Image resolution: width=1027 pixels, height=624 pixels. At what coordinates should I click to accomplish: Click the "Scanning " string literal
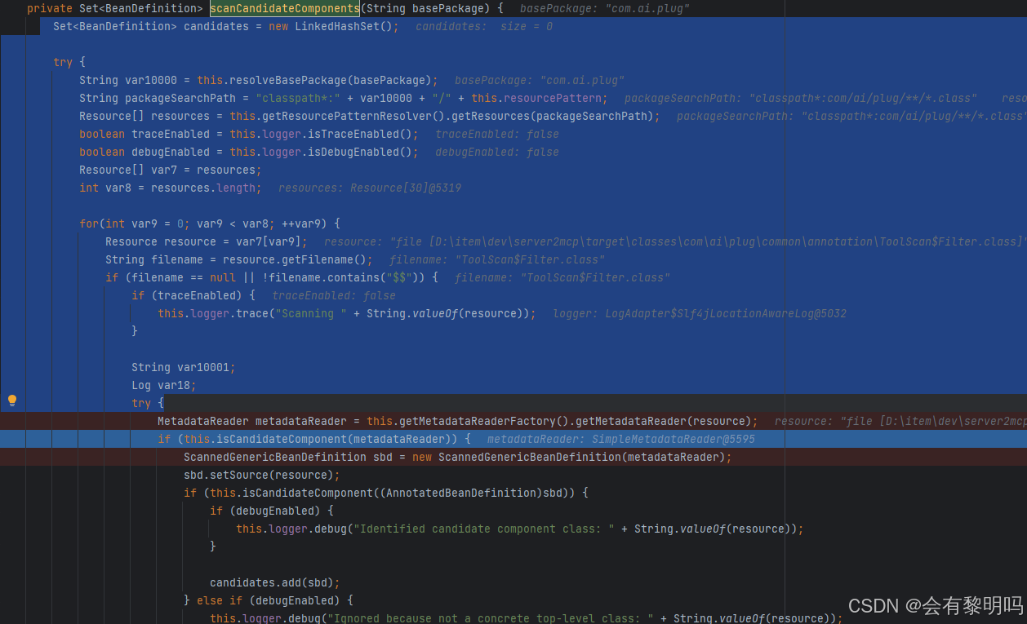(x=311, y=313)
